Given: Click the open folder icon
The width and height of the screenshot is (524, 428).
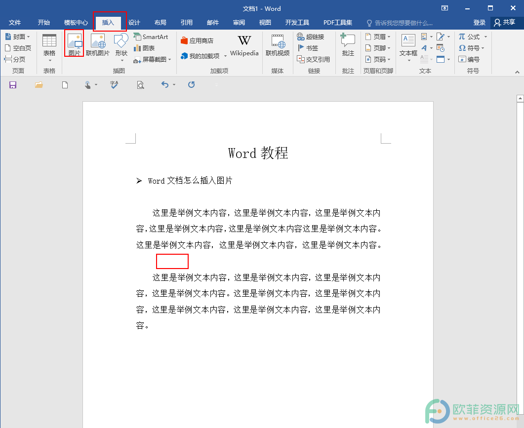Looking at the screenshot, I should [39, 85].
